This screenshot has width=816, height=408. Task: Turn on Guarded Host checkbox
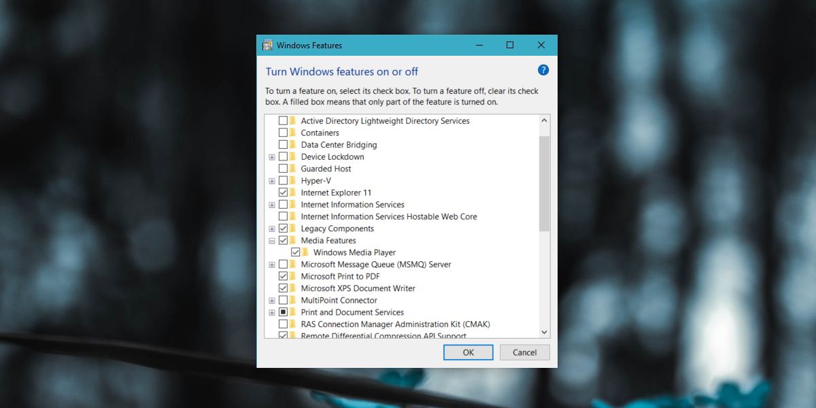click(283, 169)
